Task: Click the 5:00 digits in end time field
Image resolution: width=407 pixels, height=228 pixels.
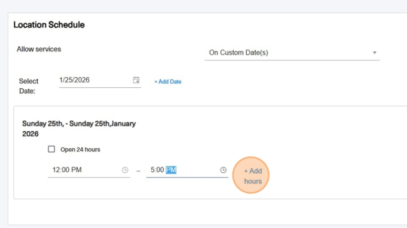Action: (158, 170)
